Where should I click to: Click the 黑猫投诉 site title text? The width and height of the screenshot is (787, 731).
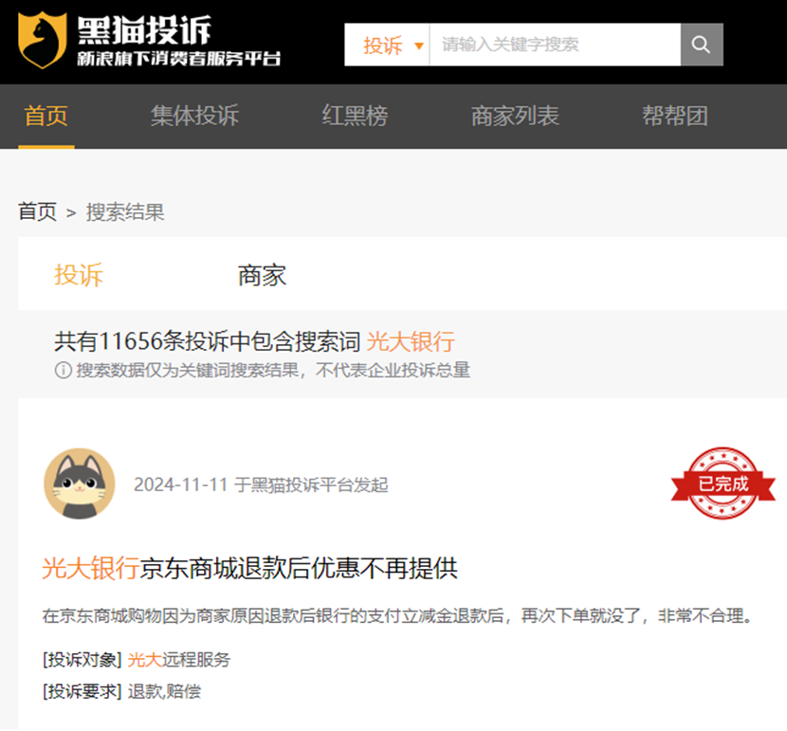[x=144, y=30]
